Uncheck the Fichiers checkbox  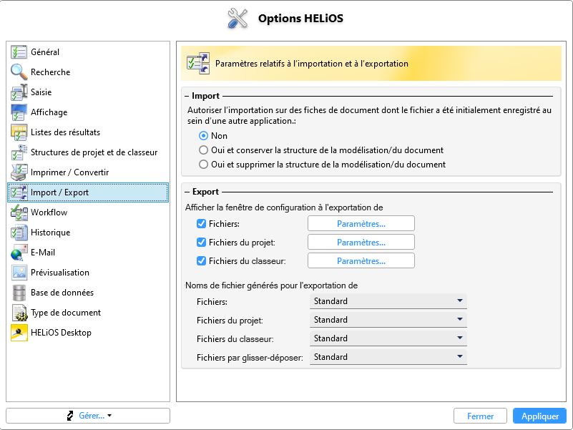click(x=201, y=224)
